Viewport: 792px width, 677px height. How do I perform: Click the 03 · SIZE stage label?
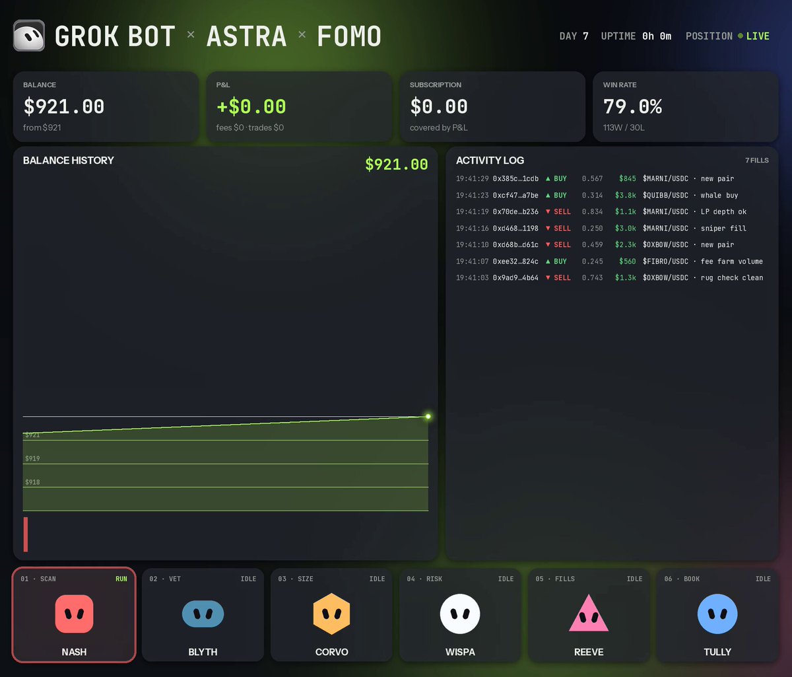(x=296, y=579)
